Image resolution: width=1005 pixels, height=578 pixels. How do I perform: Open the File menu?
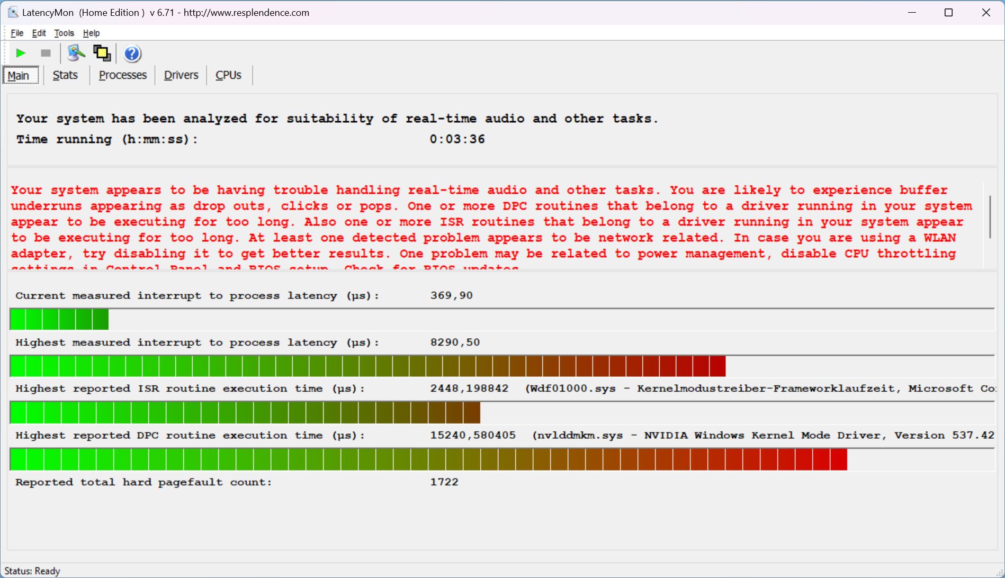(17, 33)
